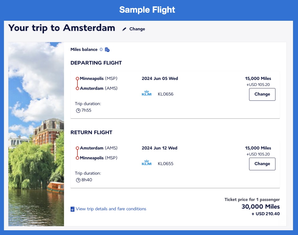This screenshot has width=298, height=235.
Task: Click the 2024 Jun 12 Wed return date
Action: coord(160,148)
